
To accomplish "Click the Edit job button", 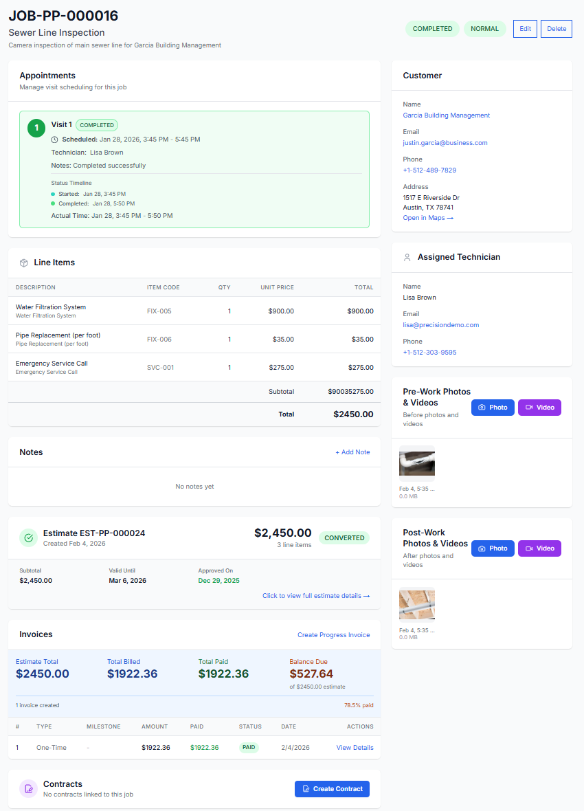I will point(525,29).
